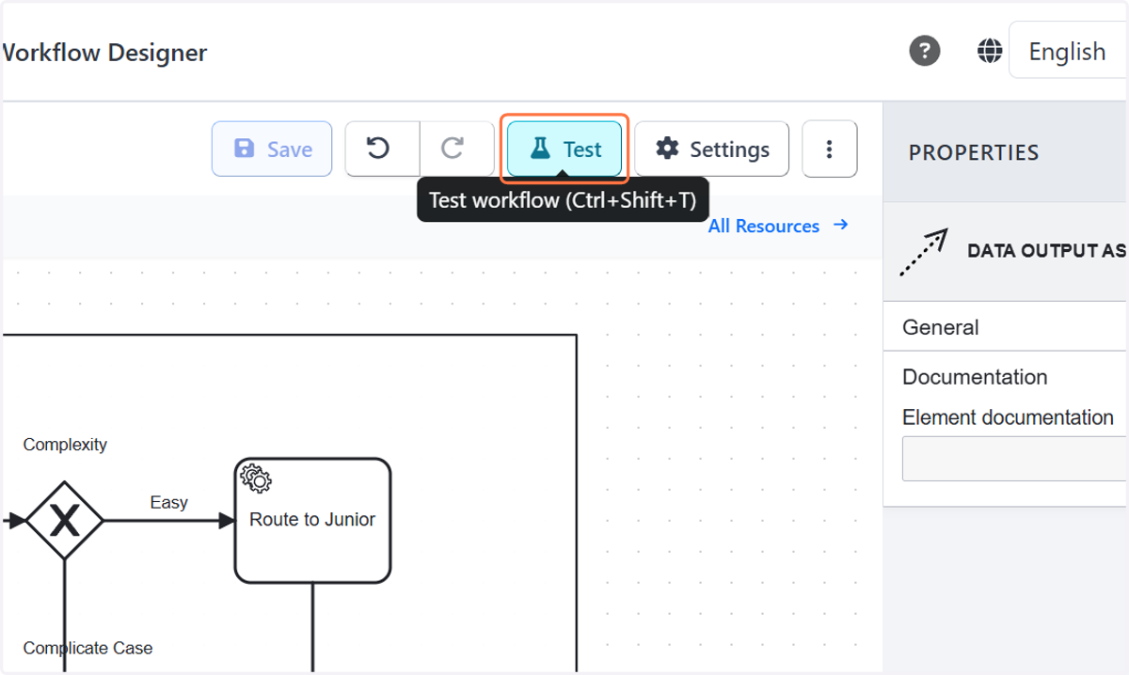Open the three-dot more options menu

click(x=829, y=149)
